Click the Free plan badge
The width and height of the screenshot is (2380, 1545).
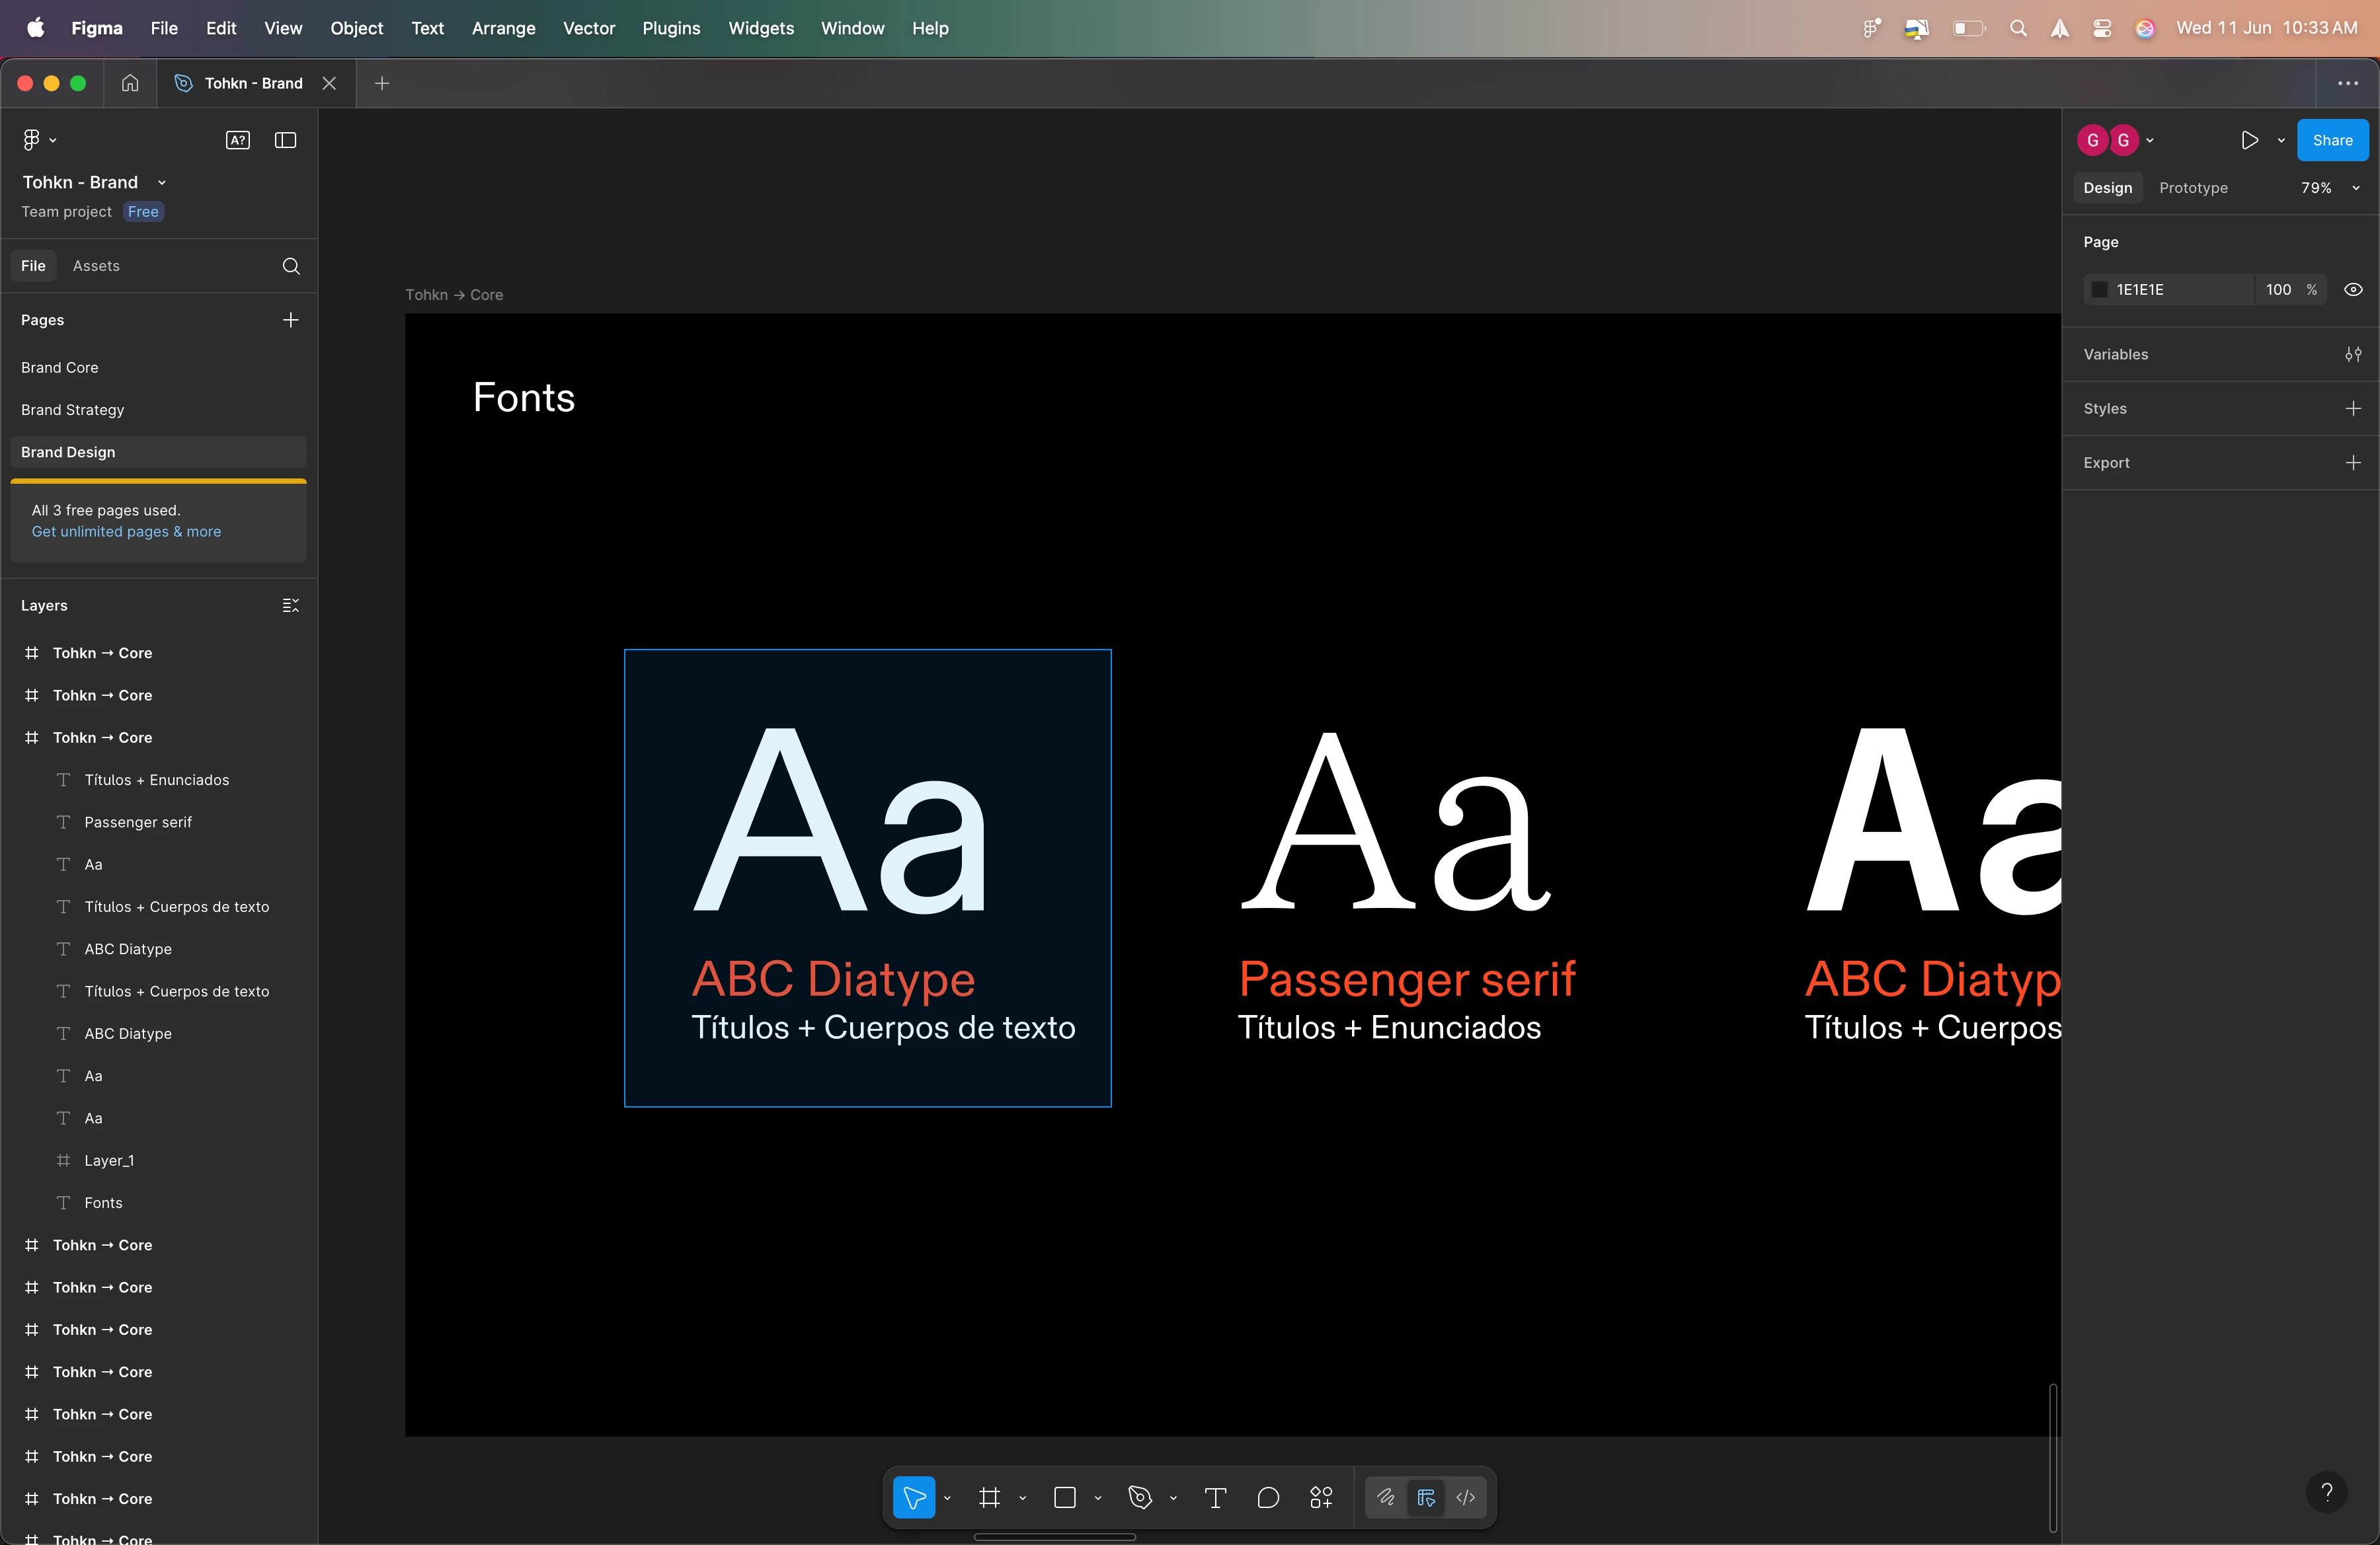tap(143, 212)
